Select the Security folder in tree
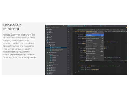 coord(52,72)
